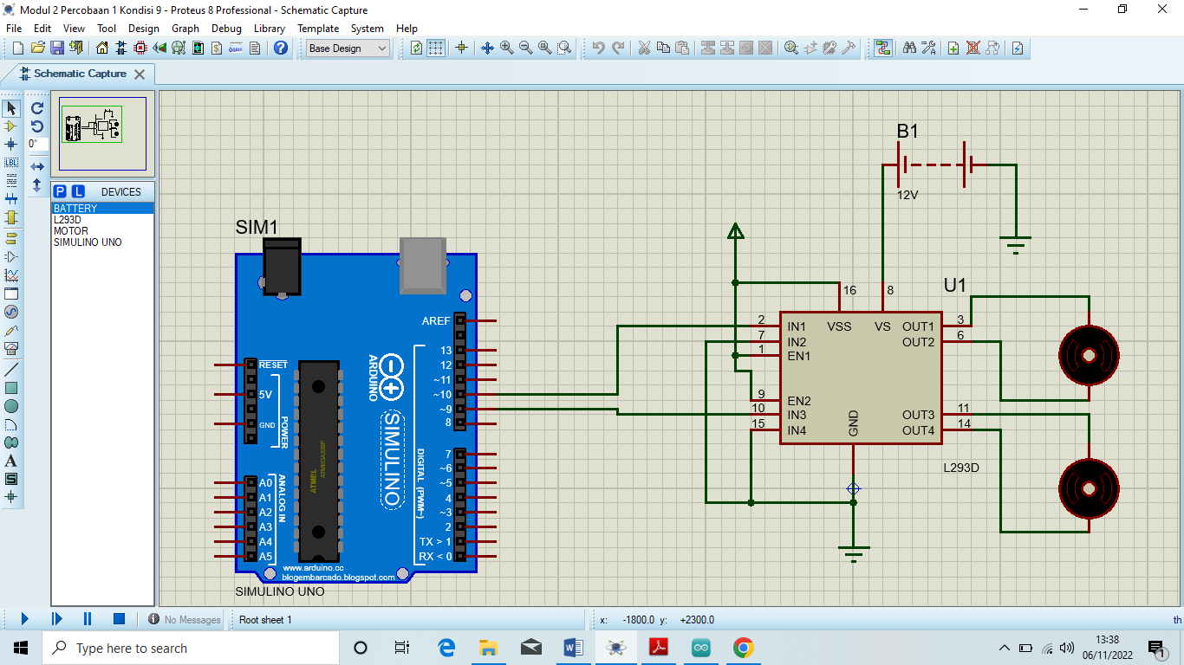This screenshot has width=1184, height=665.
Task: Open Bill of Materials dollar icon
Action: [x=217, y=48]
